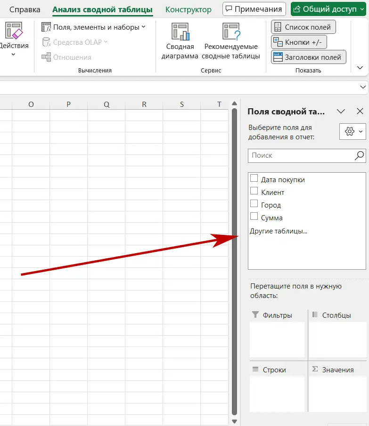The height and width of the screenshot is (426, 369).
Task: Click the Столбцы drop area
Action: point(338,339)
